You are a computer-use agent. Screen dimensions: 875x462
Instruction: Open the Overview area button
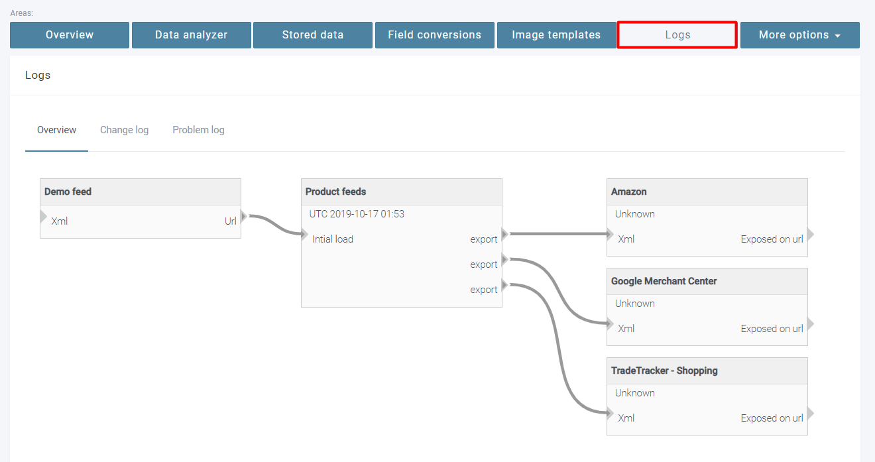(70, 35)
